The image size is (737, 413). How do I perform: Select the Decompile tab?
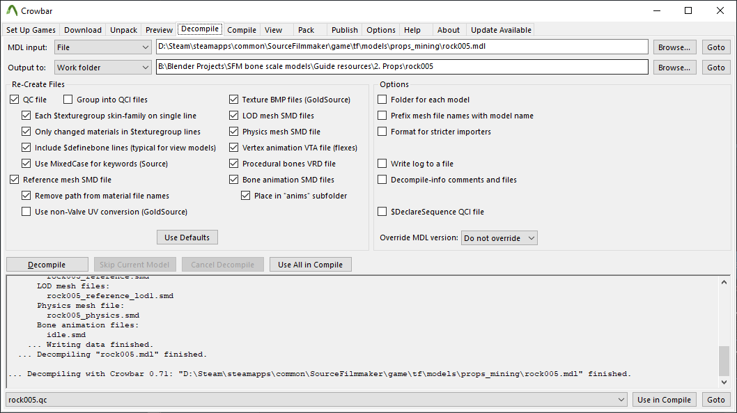pyautogui.click(x=200, y=29)
